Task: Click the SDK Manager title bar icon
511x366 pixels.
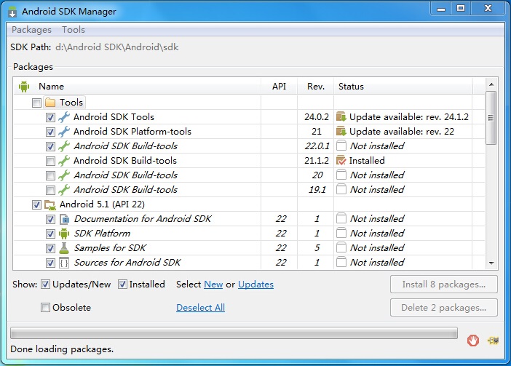Action: point(12,12)
